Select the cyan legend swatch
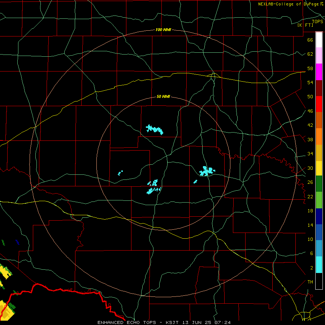 point(319,265)
